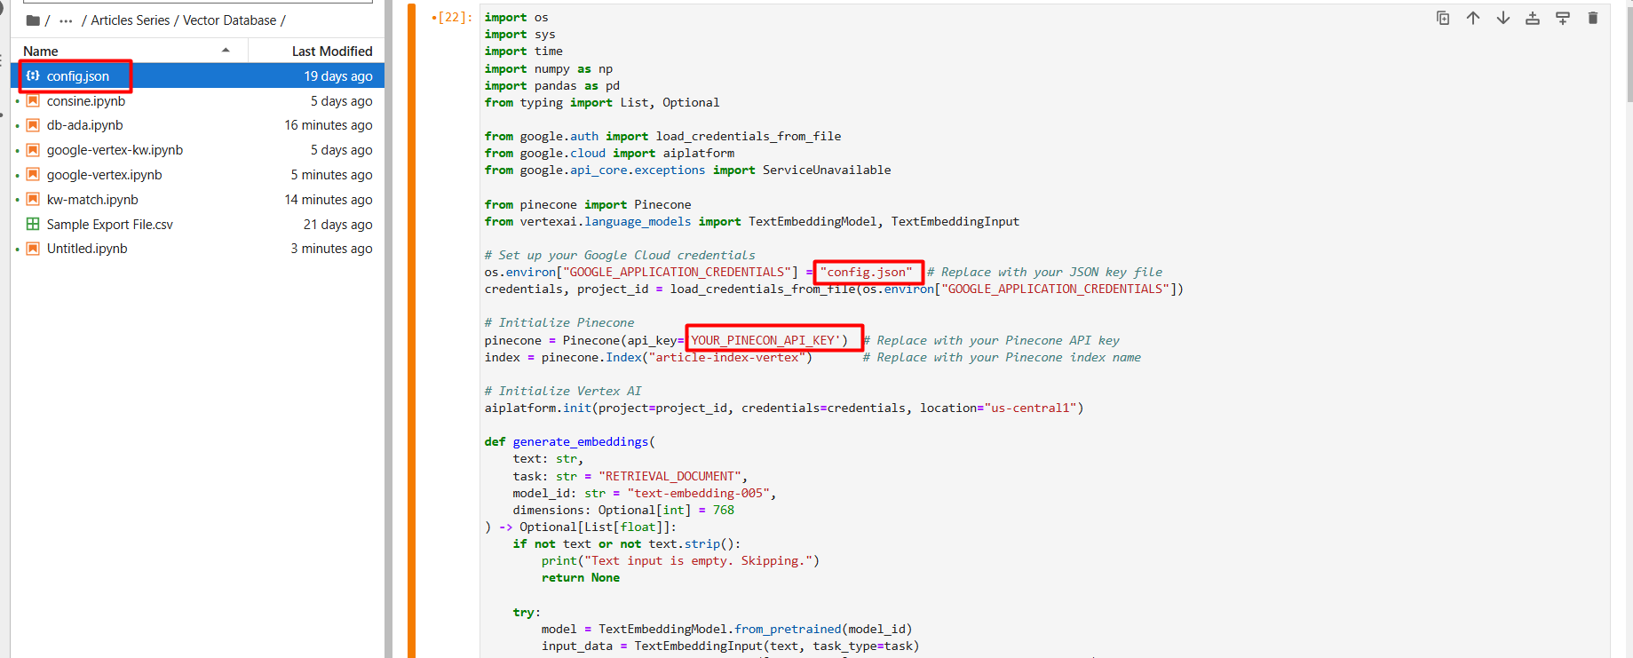Sort files by Name column
The image size is (1633, 658).
click(41, 52)
